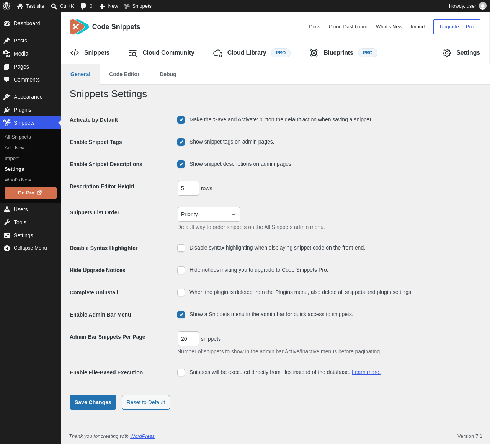
Task: Click the Reset to Default button
Action: (146, 402)
